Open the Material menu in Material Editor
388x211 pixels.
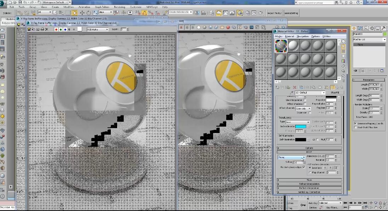coord(290,36)
